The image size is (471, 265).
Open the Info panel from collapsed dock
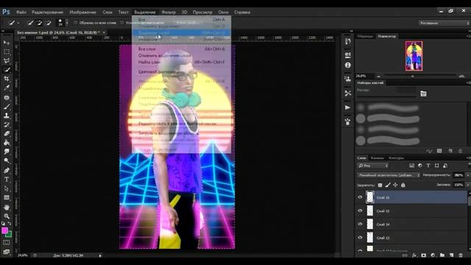coord(348,65)
